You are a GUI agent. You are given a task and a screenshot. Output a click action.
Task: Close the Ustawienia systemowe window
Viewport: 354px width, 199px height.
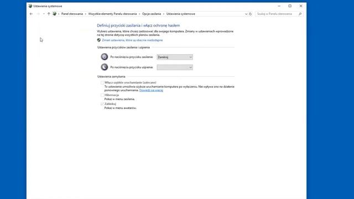pyautogui.click(x=301, y=6)
